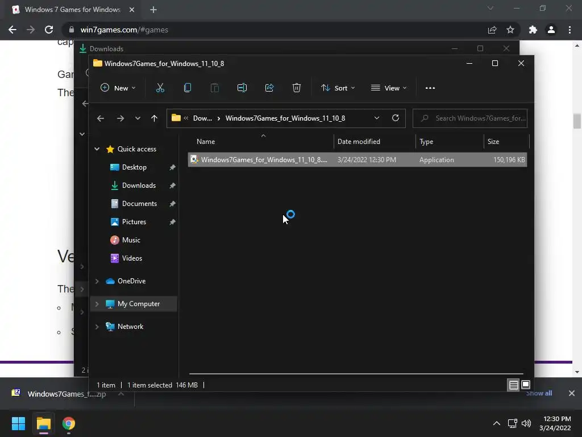Bookmark this page with star icon
The width and height of the screenshot is (582, 437).
510,30
